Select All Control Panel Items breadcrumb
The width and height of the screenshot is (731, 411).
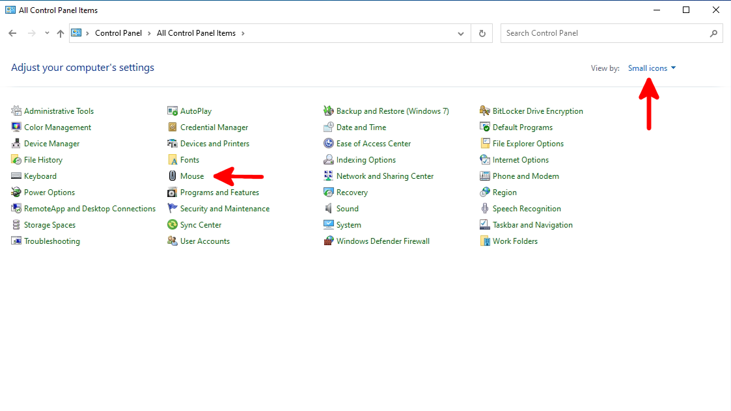197,33
